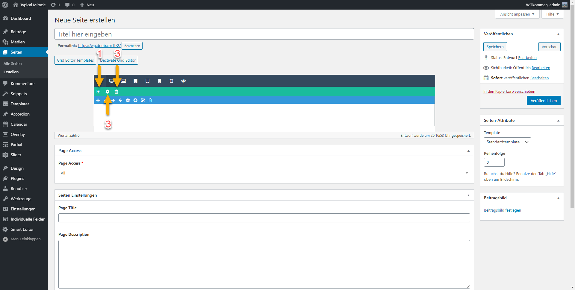Open row settings gear in green bar

click(107, 92)
